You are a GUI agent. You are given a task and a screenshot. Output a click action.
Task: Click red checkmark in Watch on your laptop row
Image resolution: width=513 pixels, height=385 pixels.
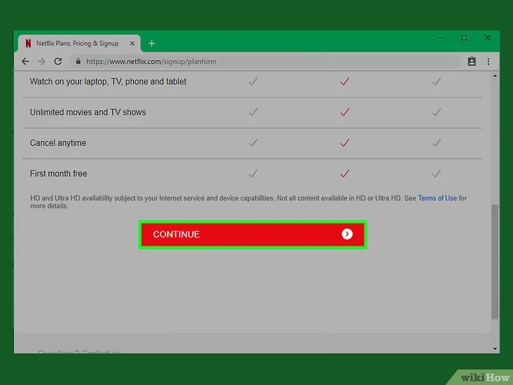click(x=345, y=81)
